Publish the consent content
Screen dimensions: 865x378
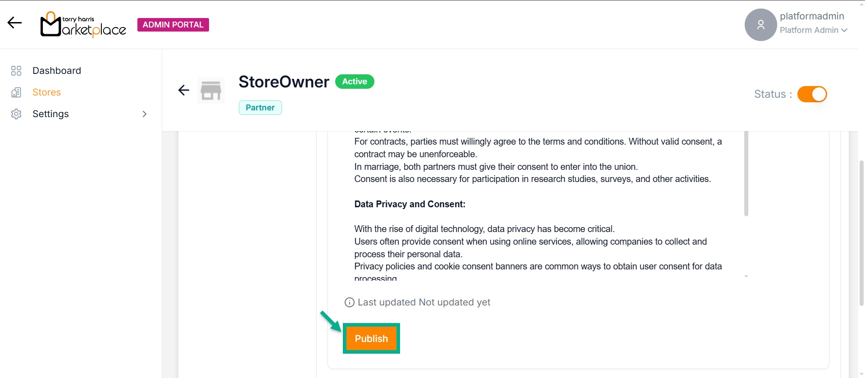click(x=371, y=338)
